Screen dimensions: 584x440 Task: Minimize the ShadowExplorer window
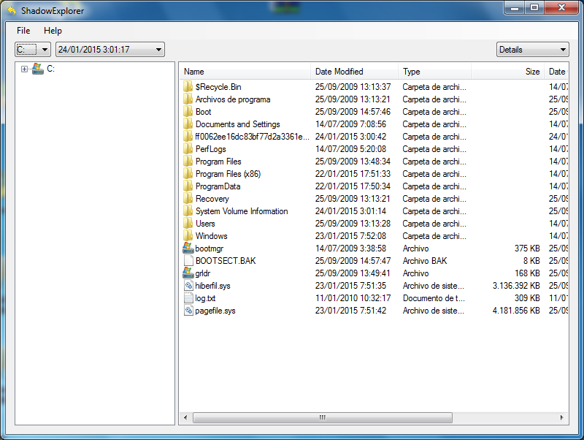pos(515,7)
